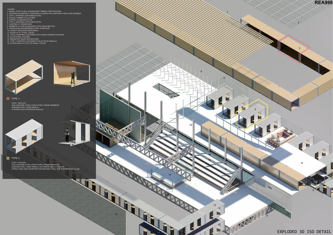Click number 6 inside the yellow hexagon
This screenshot has width=333, height=235.
[255, 109]
